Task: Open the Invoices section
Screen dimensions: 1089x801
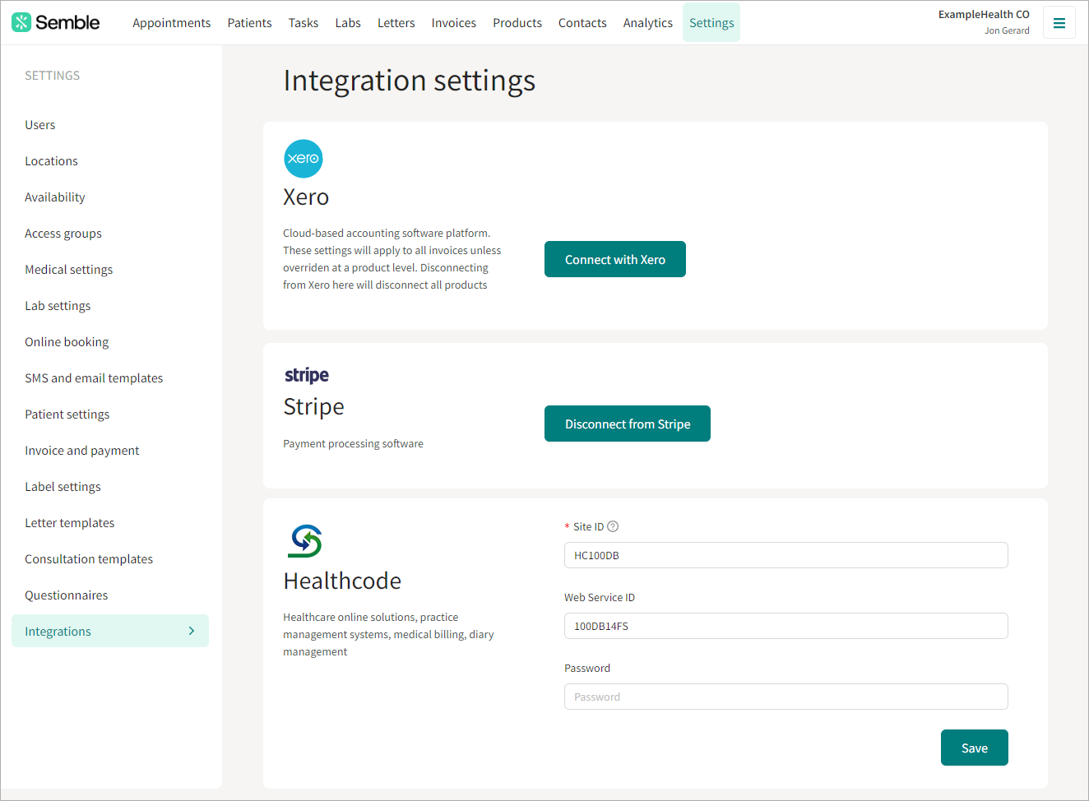Action: click(453, 22)
